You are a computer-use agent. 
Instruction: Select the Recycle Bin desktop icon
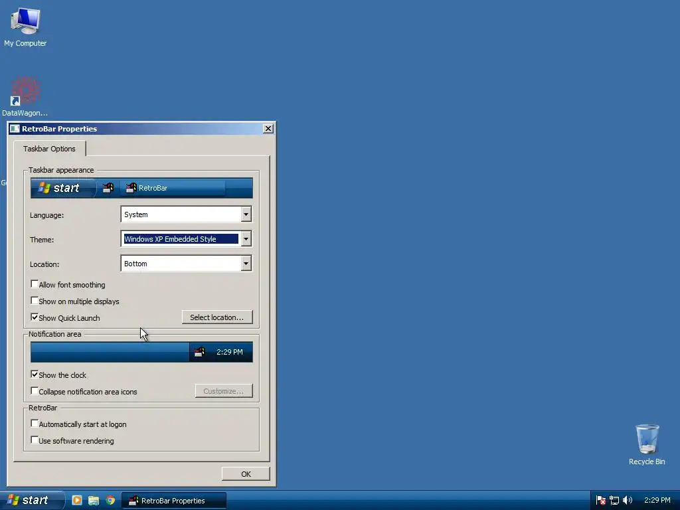coord(647,444)
